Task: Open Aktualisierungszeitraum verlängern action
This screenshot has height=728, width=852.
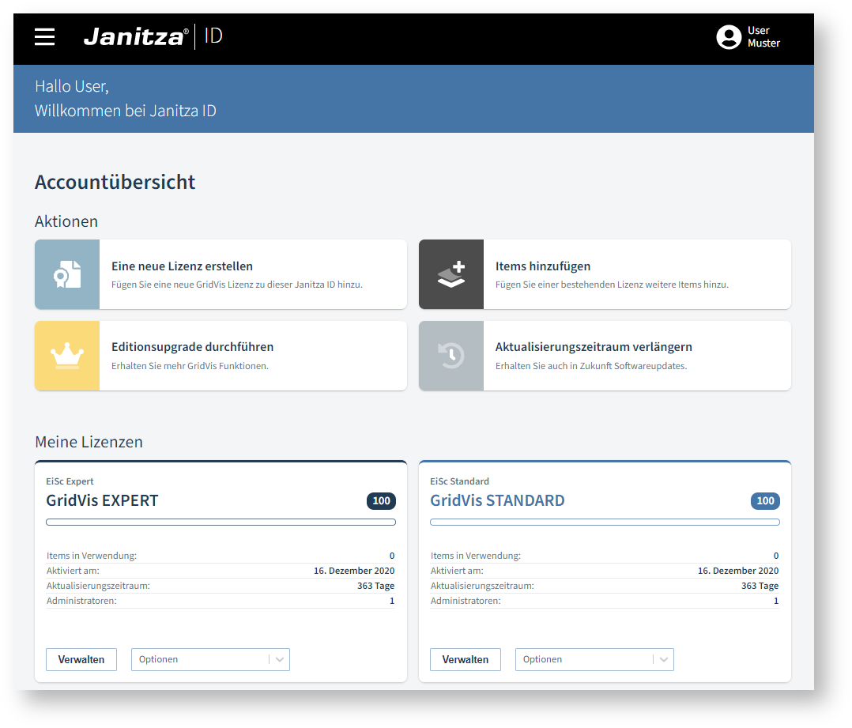Action: (605, 356)
